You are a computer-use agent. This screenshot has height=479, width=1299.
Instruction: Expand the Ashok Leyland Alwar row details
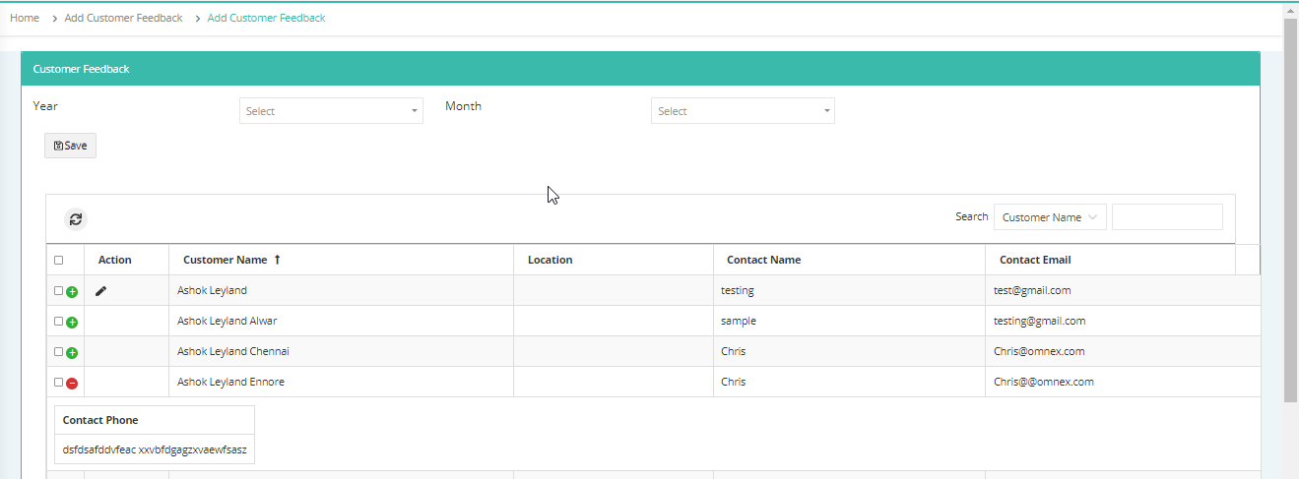[x=72, y=323]
